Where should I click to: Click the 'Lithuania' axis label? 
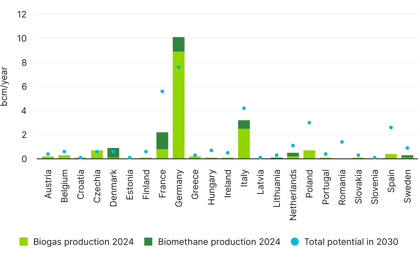pos(277,189)
